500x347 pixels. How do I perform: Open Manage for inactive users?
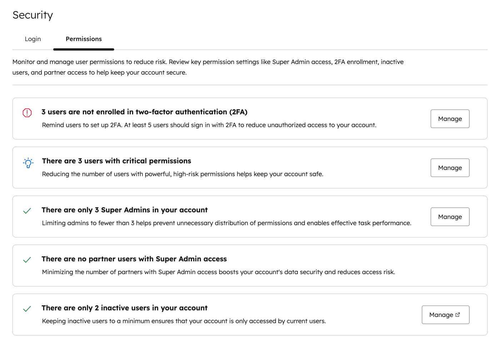pos(445,315)
